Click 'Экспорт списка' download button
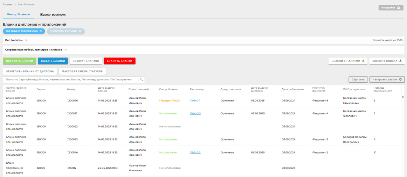 click(387, 61)
